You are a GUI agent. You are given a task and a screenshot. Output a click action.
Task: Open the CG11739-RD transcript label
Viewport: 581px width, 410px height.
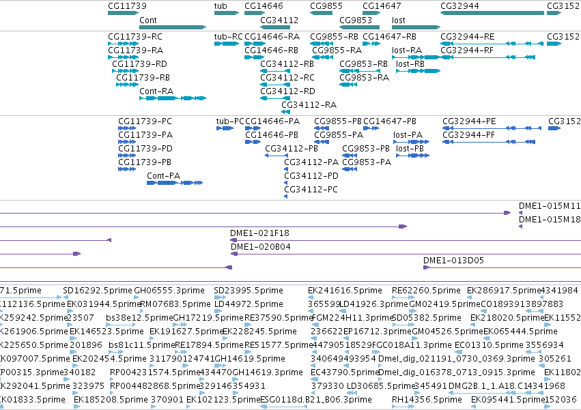pos(139,64)
